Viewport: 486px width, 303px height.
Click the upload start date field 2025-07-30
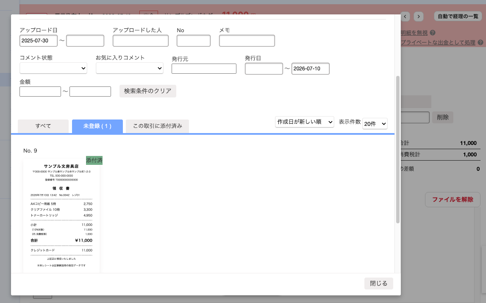(39, 41)
